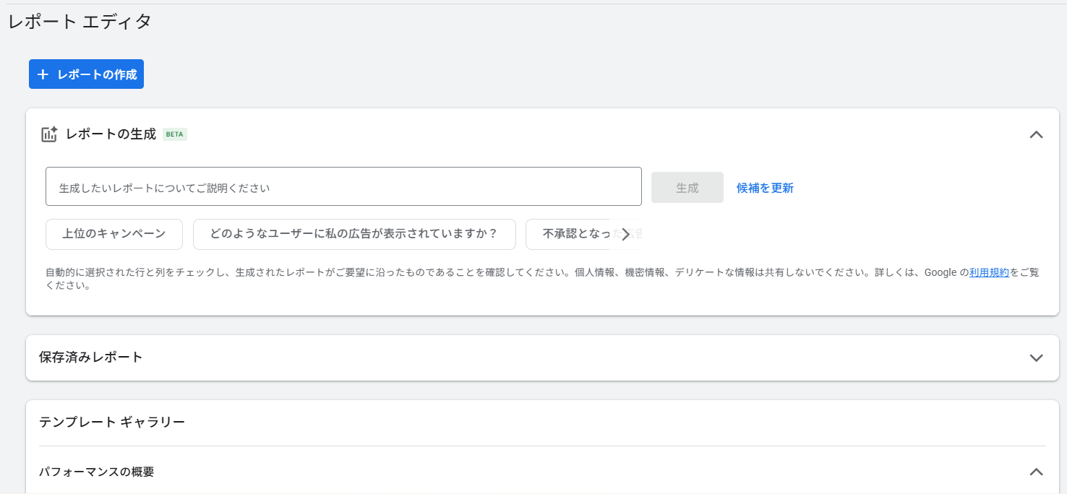Click the sparkle chart icon beside レポートの生成
The height and width of the screenshot is (494, 1067).
coord(49,134)
